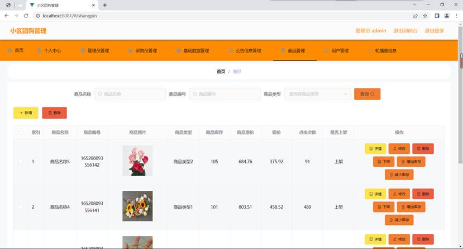Click the 首页 breadcrumb link

[x=221, y=72]
